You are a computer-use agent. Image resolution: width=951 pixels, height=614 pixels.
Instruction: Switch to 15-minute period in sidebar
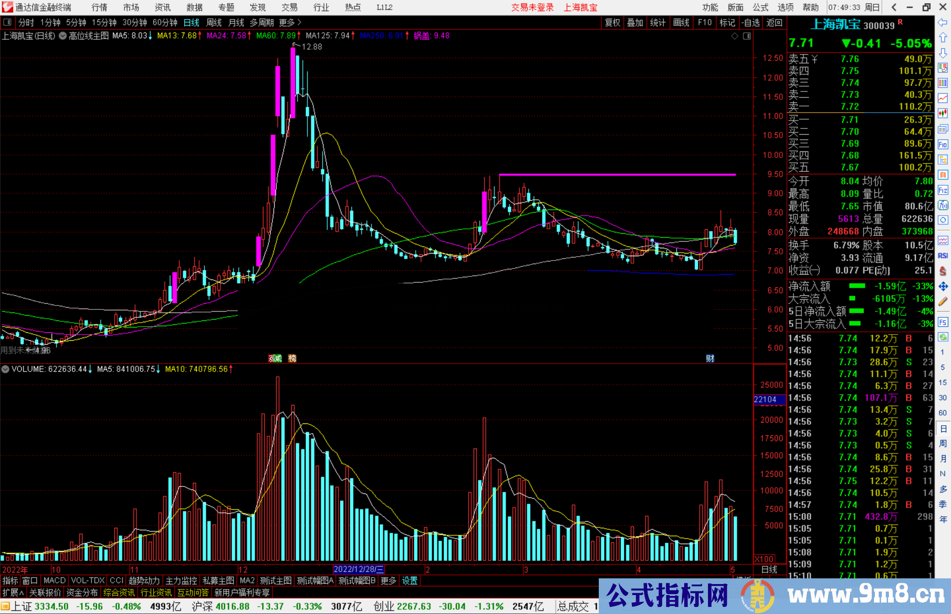click(943, 382)
